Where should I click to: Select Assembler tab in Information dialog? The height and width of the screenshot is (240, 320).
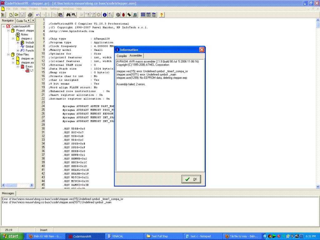pos(136,56)
